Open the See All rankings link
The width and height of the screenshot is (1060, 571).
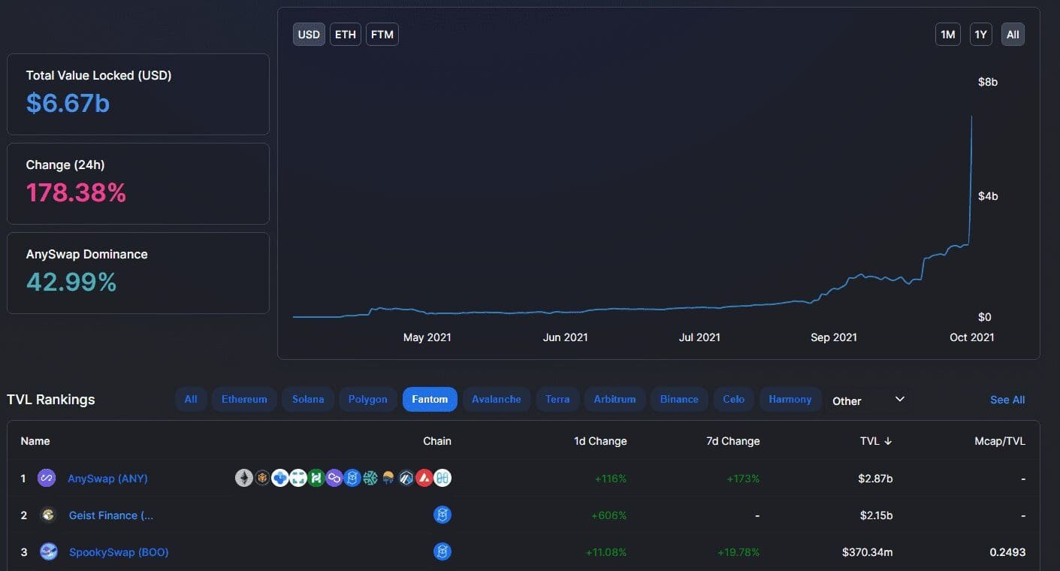1007,399
